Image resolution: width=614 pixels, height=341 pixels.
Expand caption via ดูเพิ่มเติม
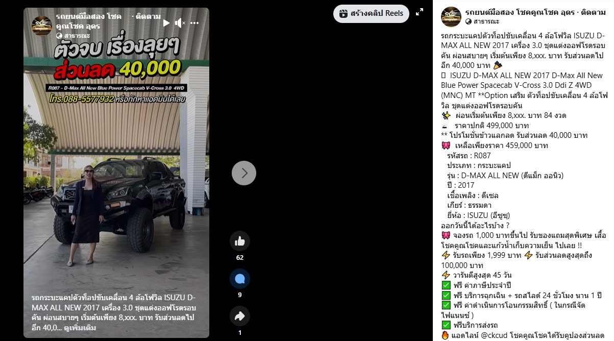click(x=80, y=328)
